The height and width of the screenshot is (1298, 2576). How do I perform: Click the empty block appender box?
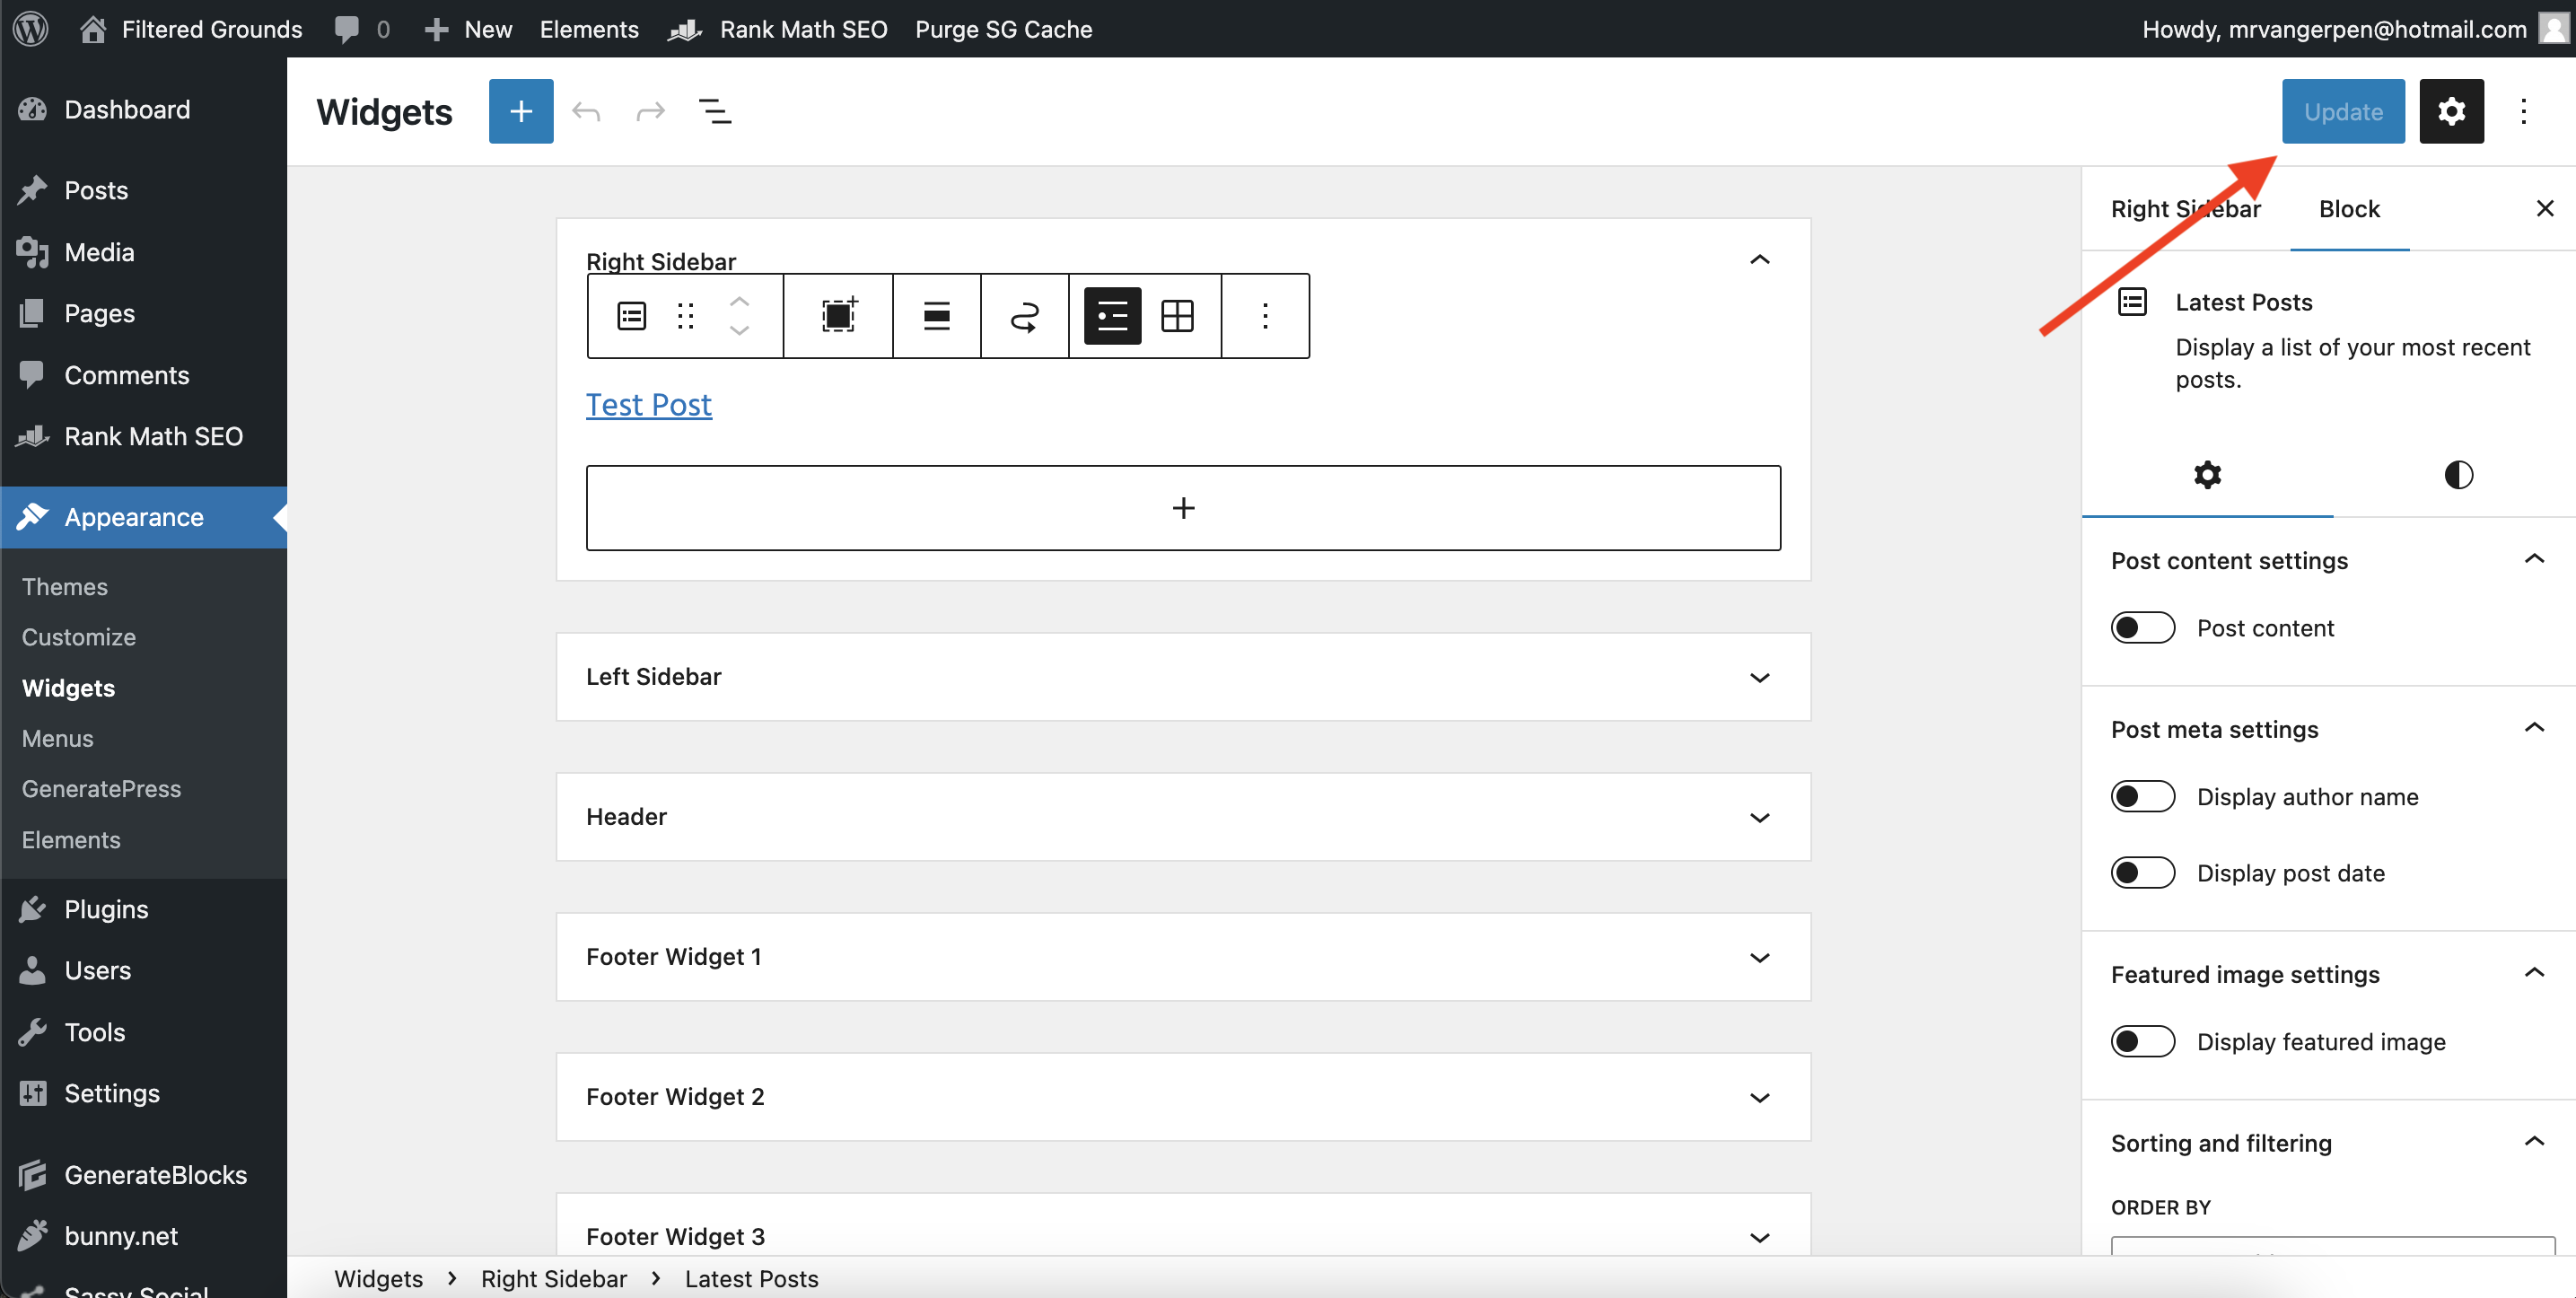tap(1182, 508)
